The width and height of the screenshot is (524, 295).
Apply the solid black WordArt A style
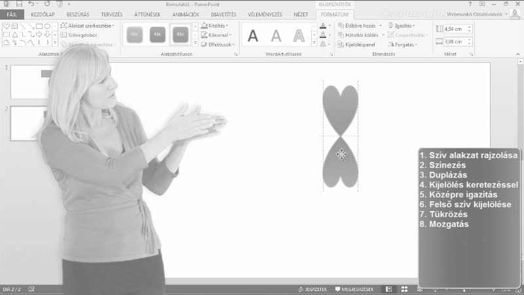(x=253, y=35)
